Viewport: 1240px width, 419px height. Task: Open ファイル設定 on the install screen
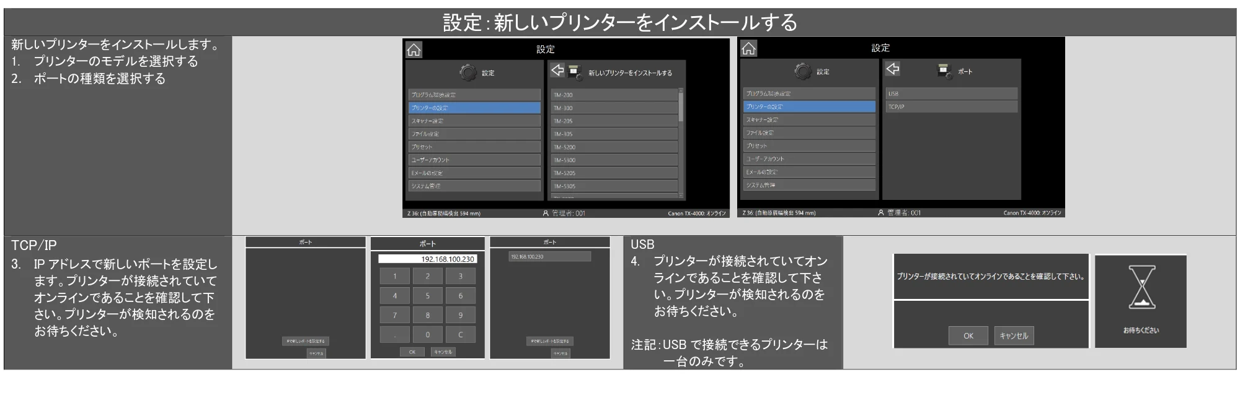click(474, 134)
